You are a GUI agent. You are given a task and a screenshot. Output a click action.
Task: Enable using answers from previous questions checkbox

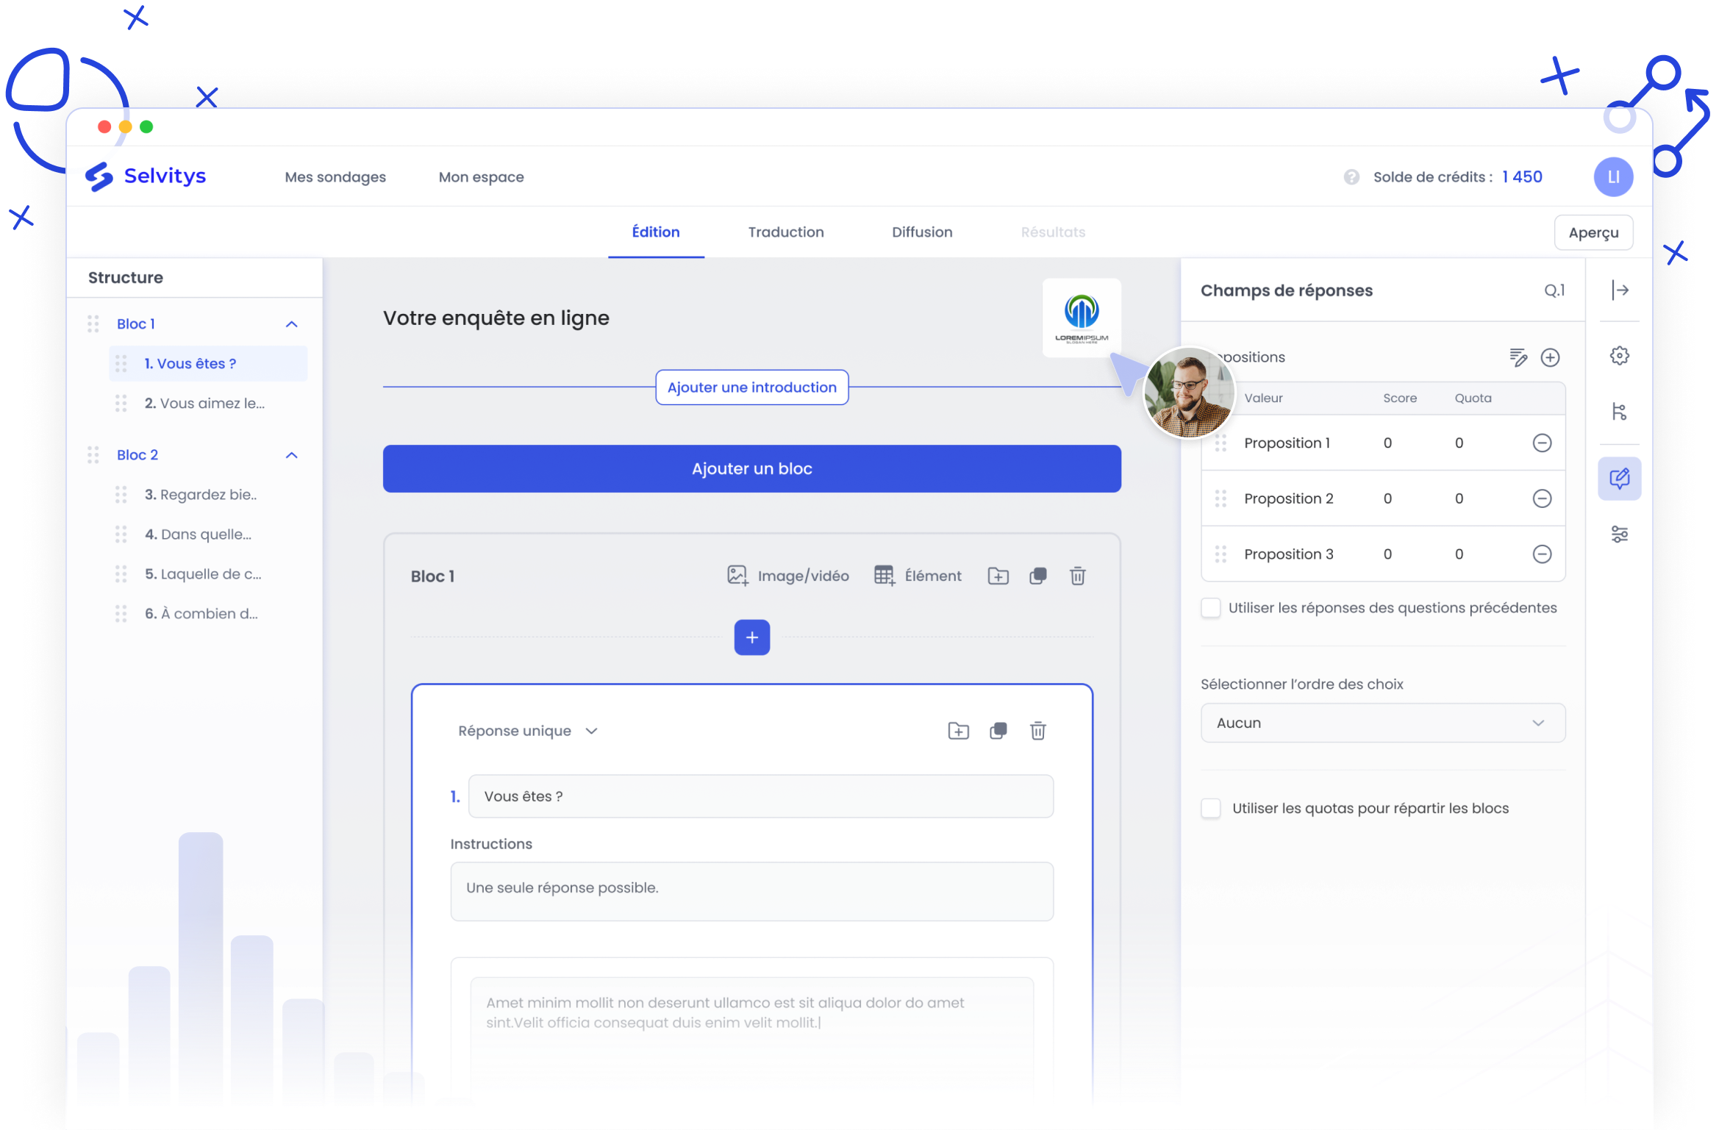1210,609
